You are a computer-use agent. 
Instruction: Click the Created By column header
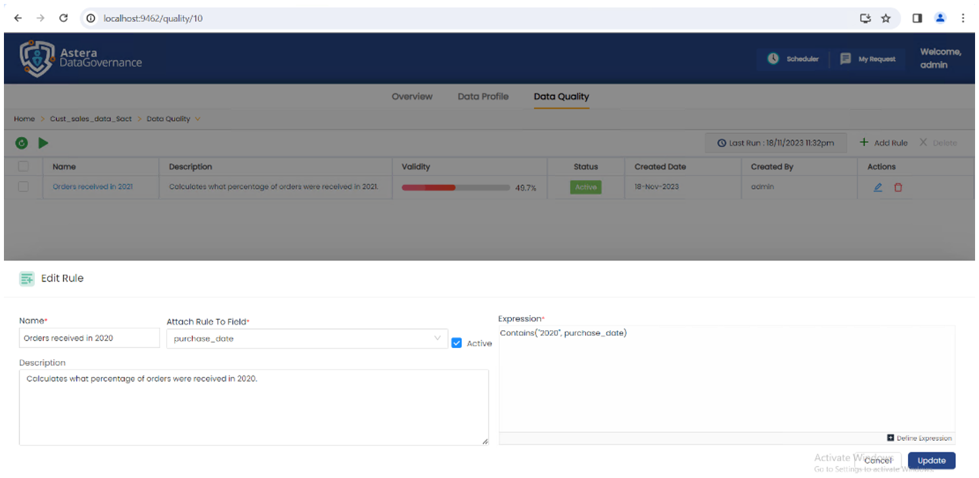pyautogui.click(x=772, y=167)
